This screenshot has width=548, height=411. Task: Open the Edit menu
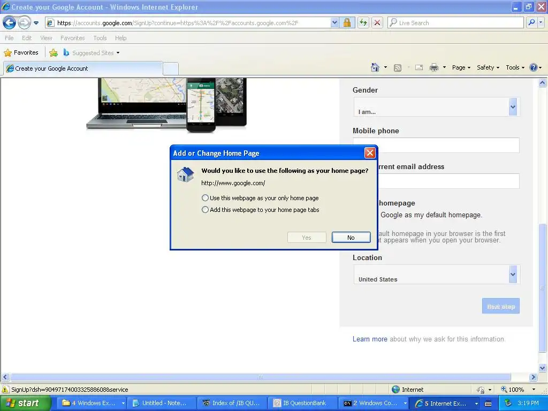(27, 38)
